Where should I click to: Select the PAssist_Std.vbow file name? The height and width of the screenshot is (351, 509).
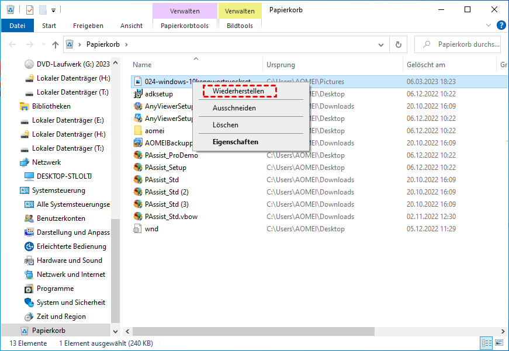click(x=171, y=217)
